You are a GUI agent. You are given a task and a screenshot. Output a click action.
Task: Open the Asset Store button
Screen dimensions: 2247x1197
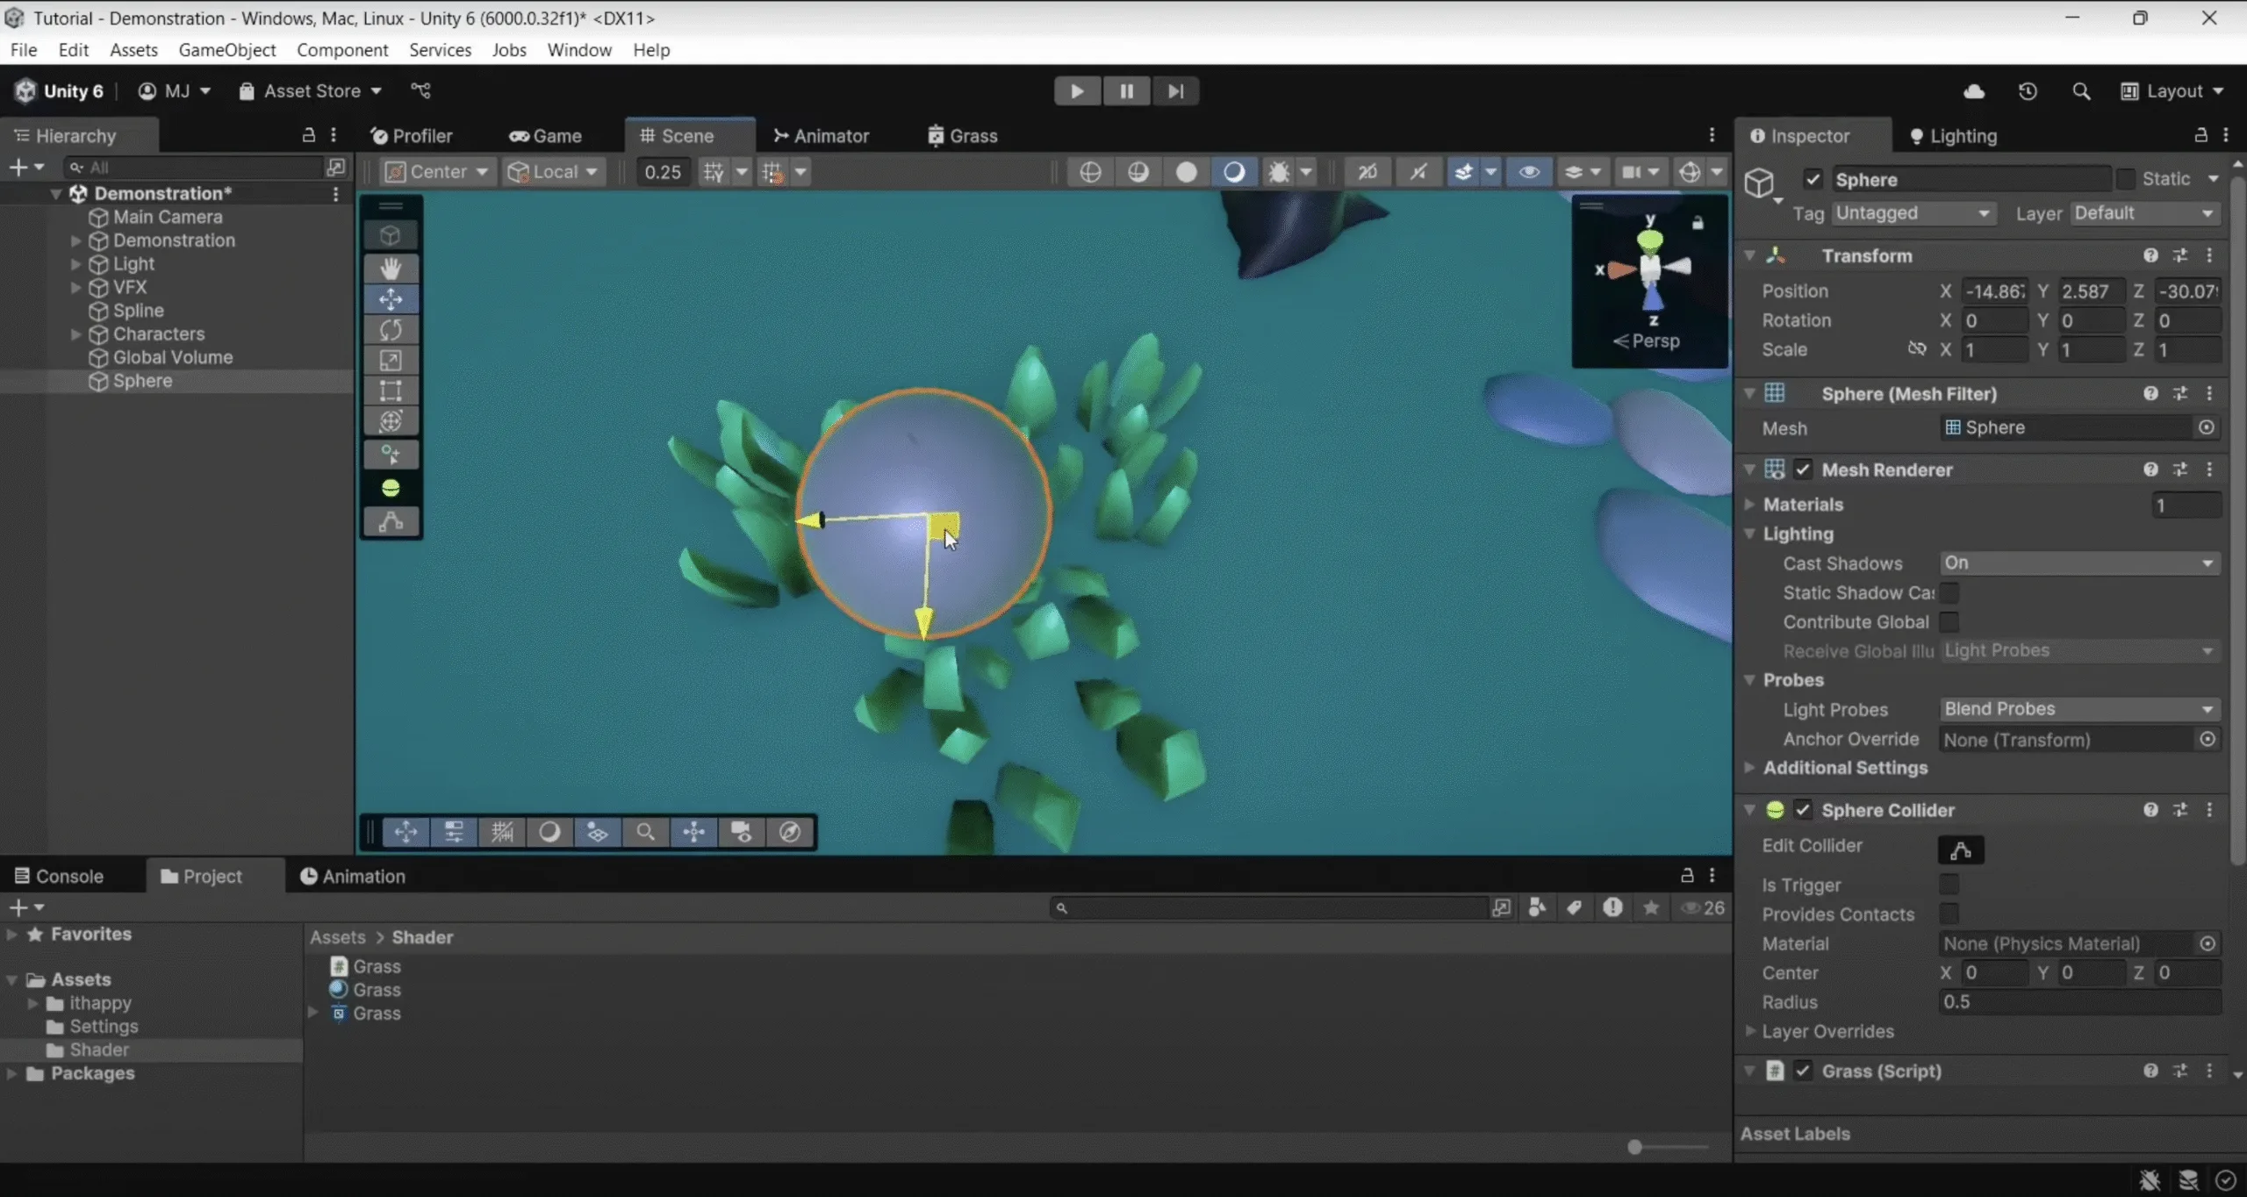(x=311, y=91)
